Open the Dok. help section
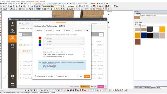This screenshot has width=167, height=94. pyautogui.click(x=13, y=77)
